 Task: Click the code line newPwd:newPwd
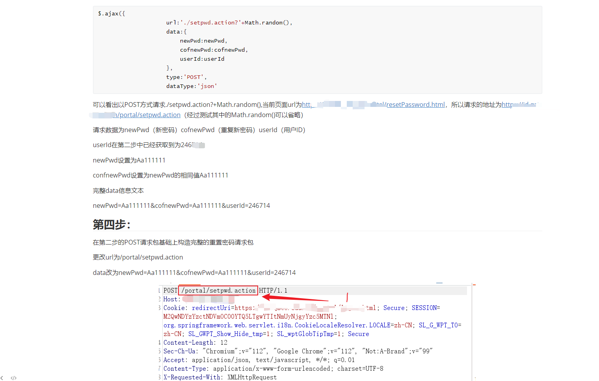click(x=203, y=41)
